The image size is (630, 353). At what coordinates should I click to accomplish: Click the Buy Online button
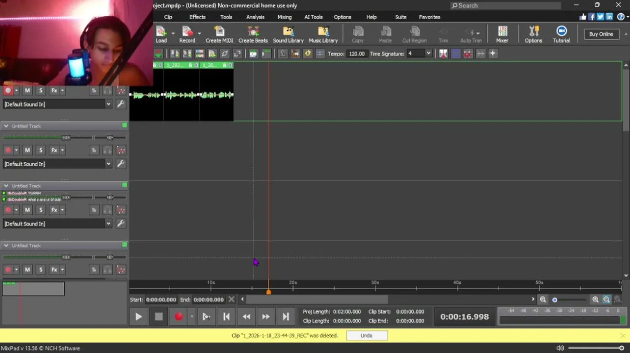point(601,34)
